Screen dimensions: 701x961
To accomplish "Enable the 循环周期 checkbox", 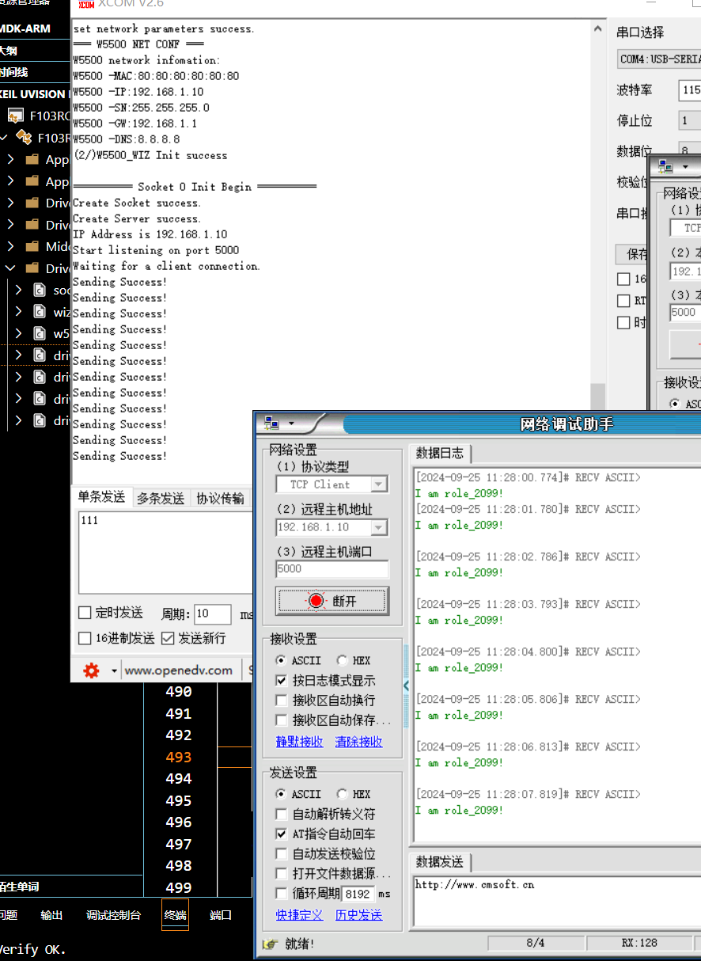I will [x=281, y=893].
